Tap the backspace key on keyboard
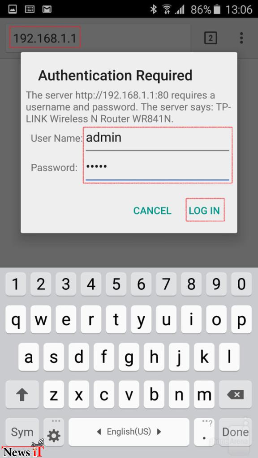Screen dimensions: 258x458 point(235,394)
